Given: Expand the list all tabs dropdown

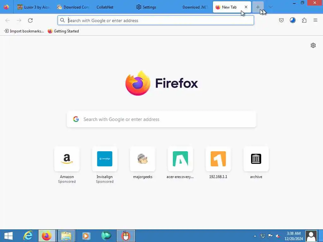Looking at the screenshot, I should pyautogui.click(x=271, y=7).
